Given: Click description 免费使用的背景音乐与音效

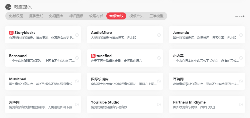Looking at the screenshot, I should 109,107.
